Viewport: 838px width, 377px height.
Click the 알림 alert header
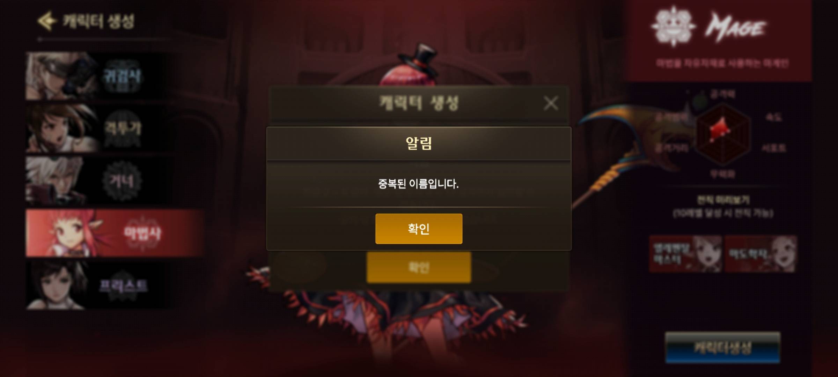(x=419, y=143)
